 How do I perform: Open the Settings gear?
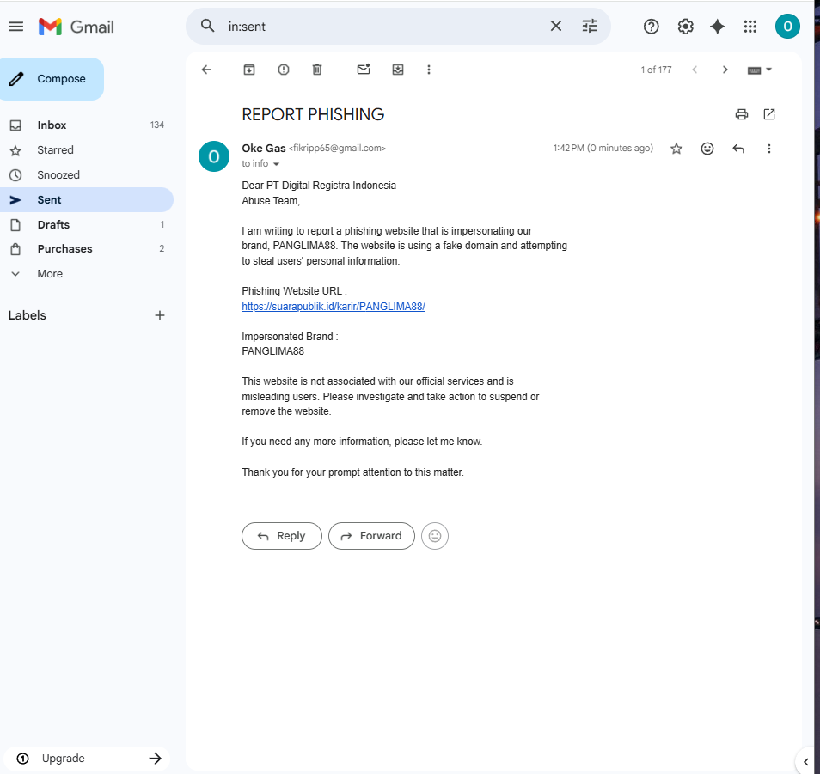coord(685,27)
